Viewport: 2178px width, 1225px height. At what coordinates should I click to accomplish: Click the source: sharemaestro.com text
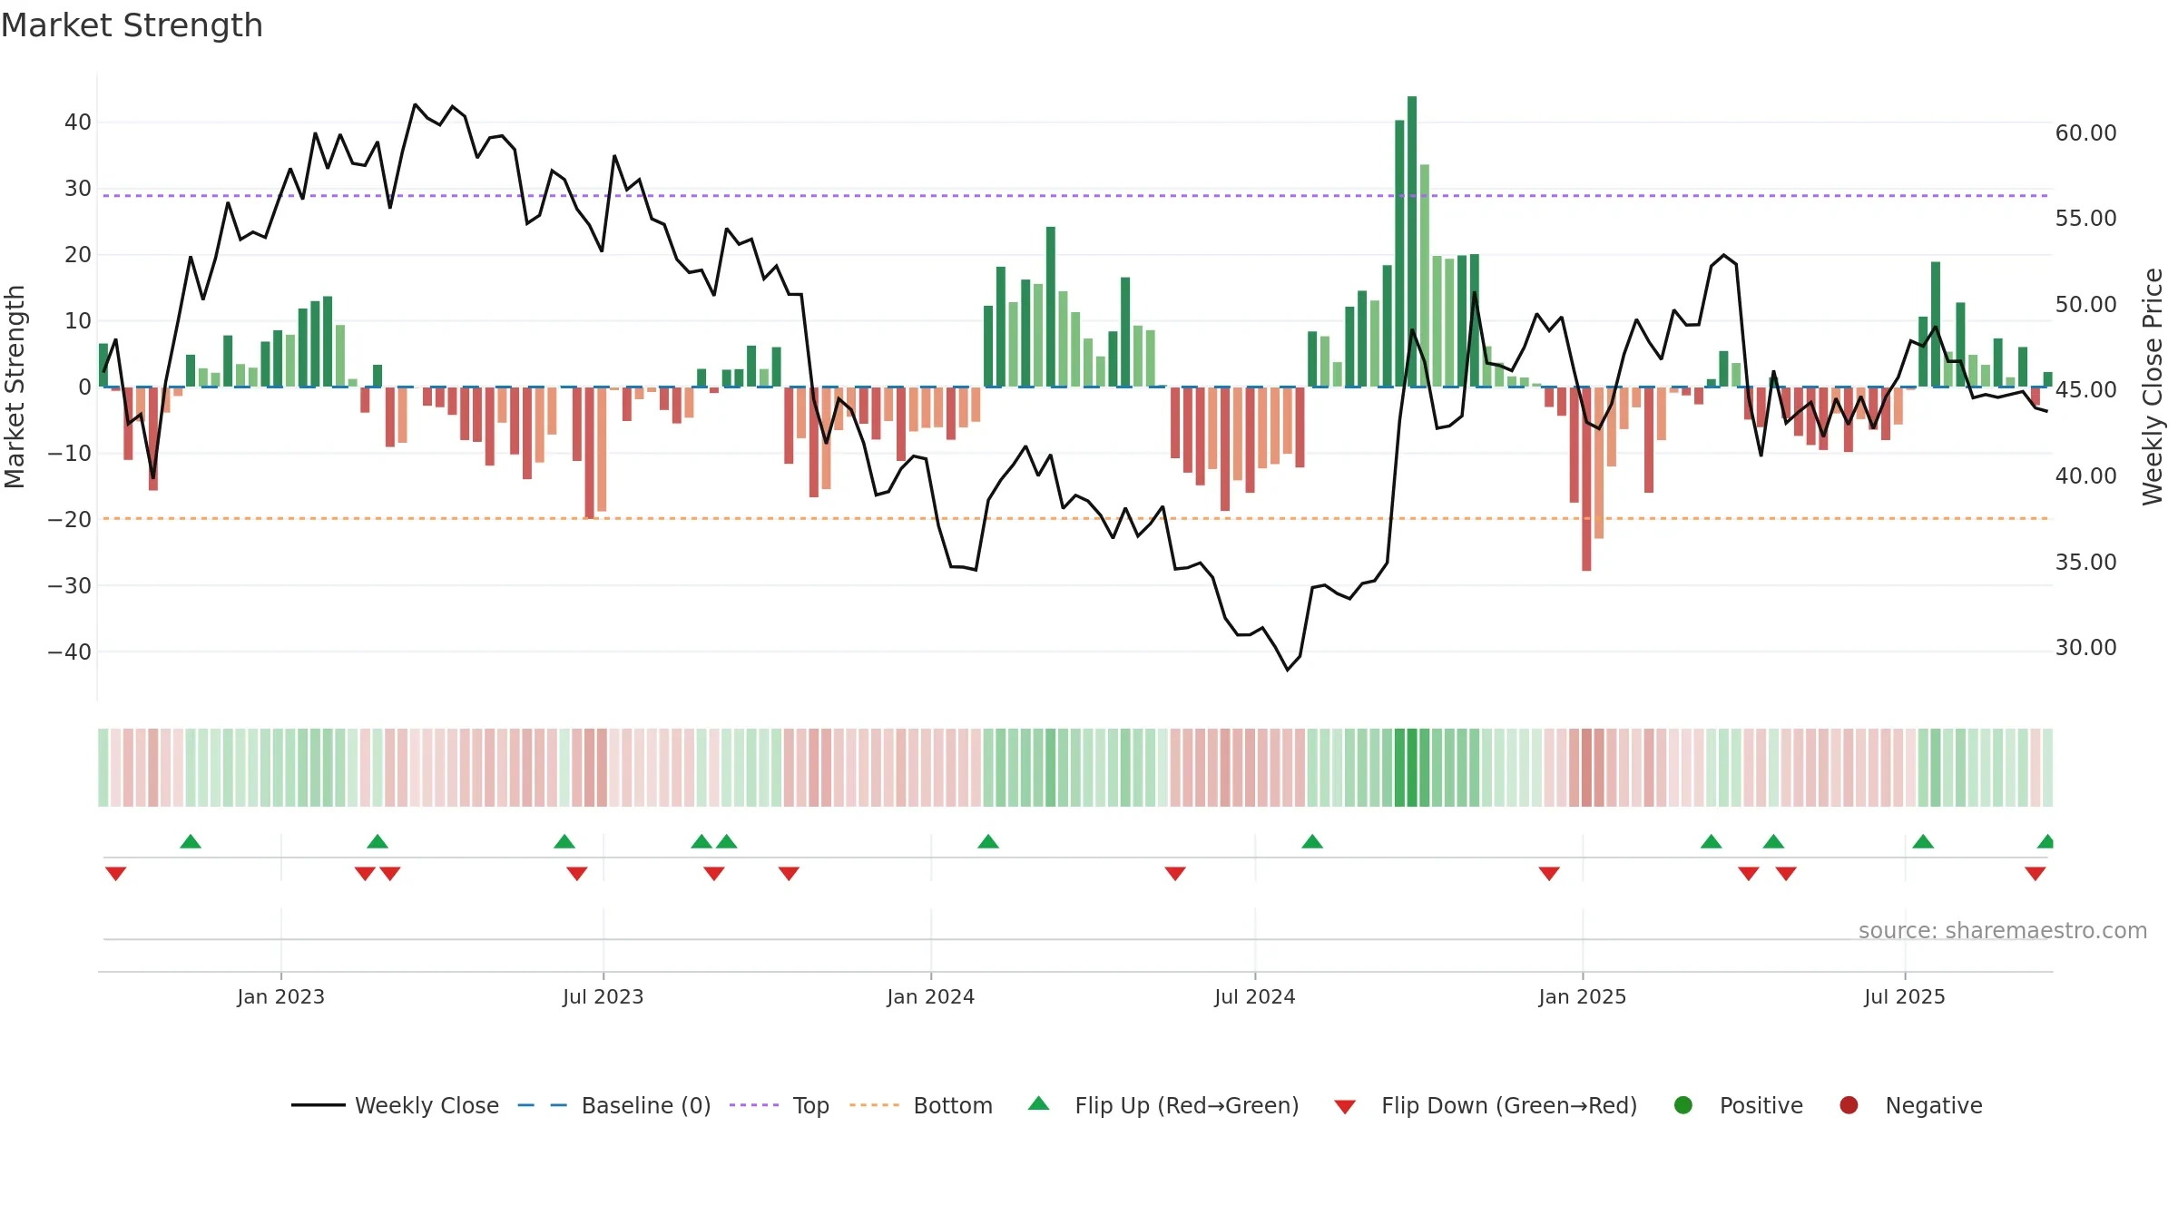(2003, 930)
